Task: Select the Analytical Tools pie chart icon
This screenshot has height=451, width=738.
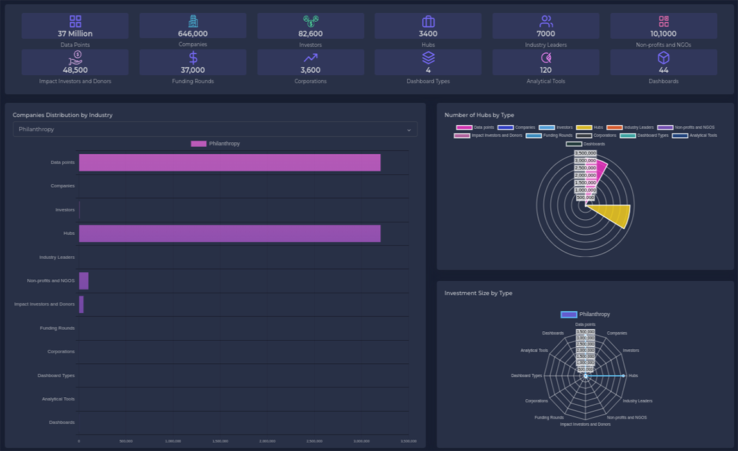Action: coord(546,58)
